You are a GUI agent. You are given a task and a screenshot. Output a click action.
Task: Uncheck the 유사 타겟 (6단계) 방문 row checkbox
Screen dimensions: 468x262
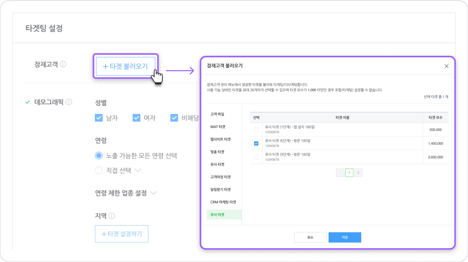(256, 144)
